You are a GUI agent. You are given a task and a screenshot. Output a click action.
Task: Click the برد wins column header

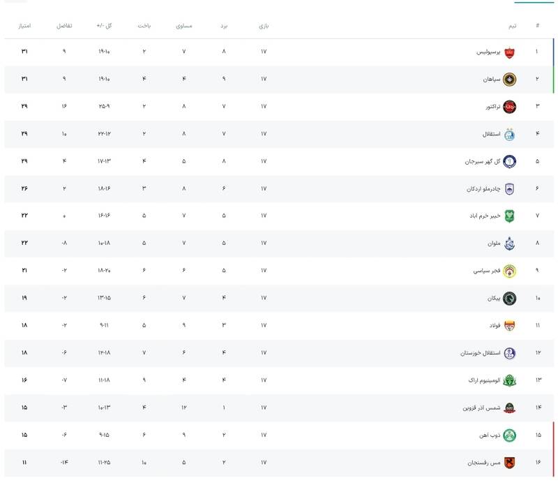224,26
